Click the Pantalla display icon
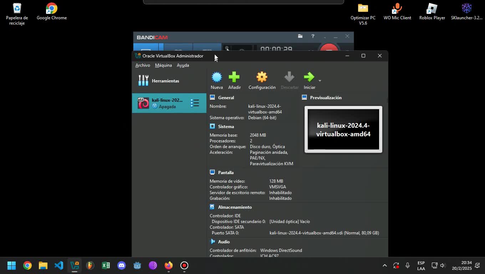The image size is (485, 274). pyautogui.click(x=212, y=172)
